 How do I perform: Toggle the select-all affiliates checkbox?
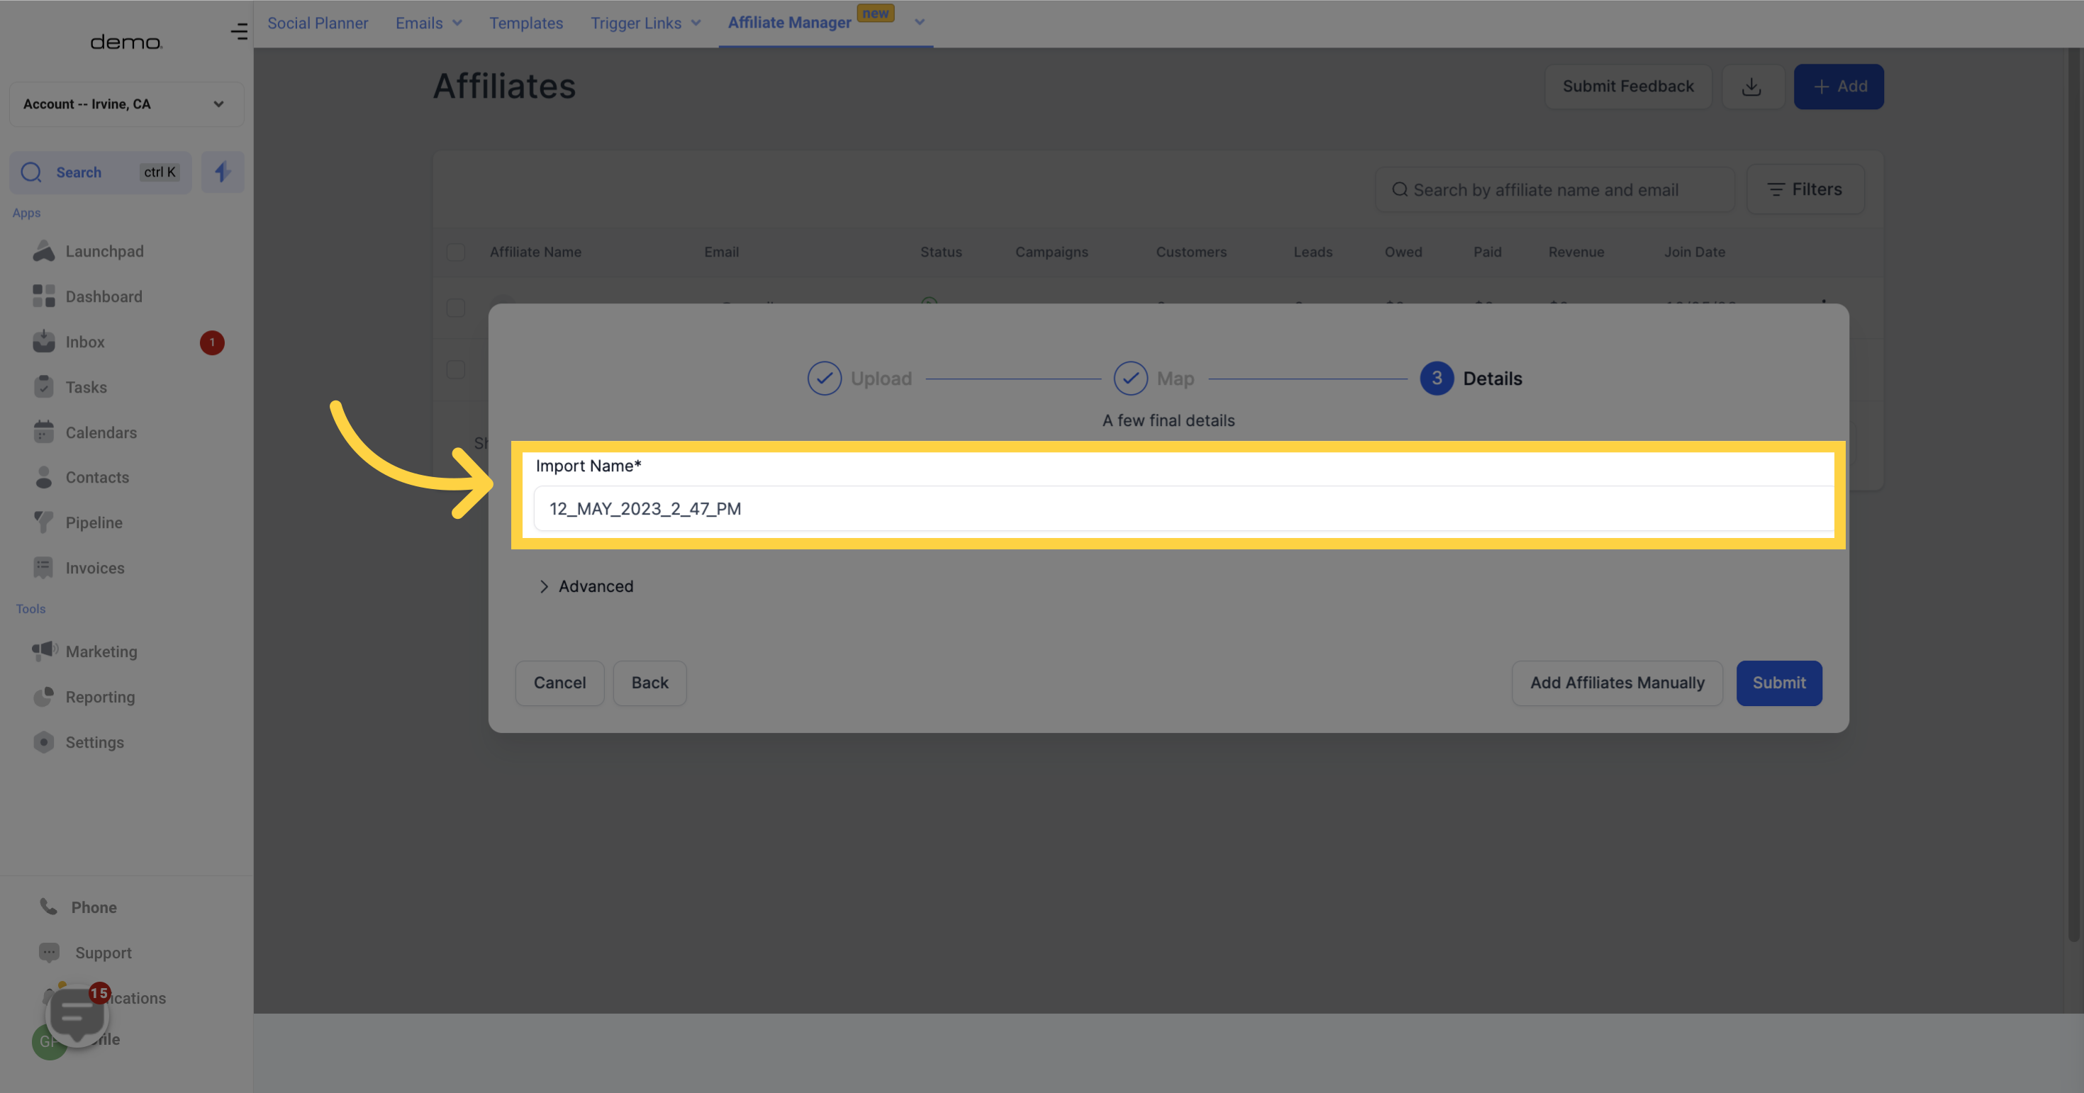click(x=456, y=252)
